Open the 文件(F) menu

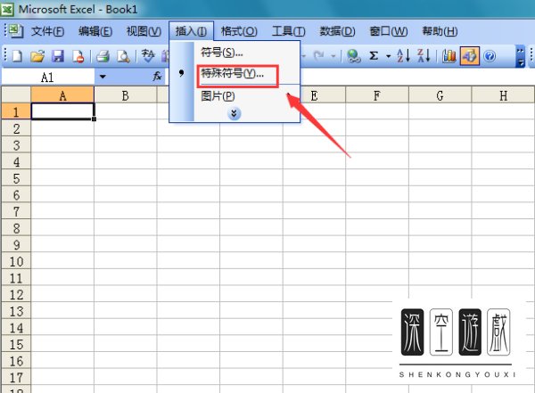point(47,31)
